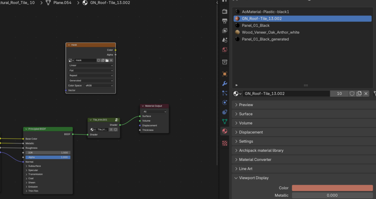Open the Object Constraints properties tab

pyautogui.click(x=225, y=112)
